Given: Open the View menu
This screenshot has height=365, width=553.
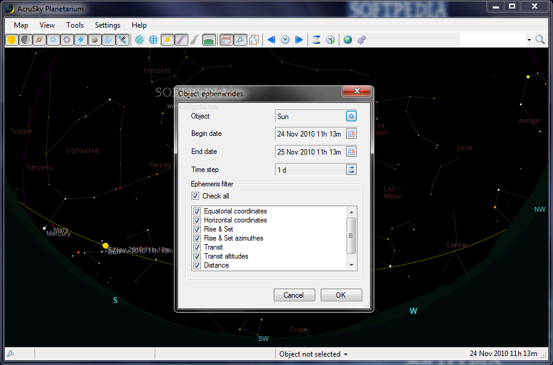Looking at the screenshot, I should (x=48, y=25).
